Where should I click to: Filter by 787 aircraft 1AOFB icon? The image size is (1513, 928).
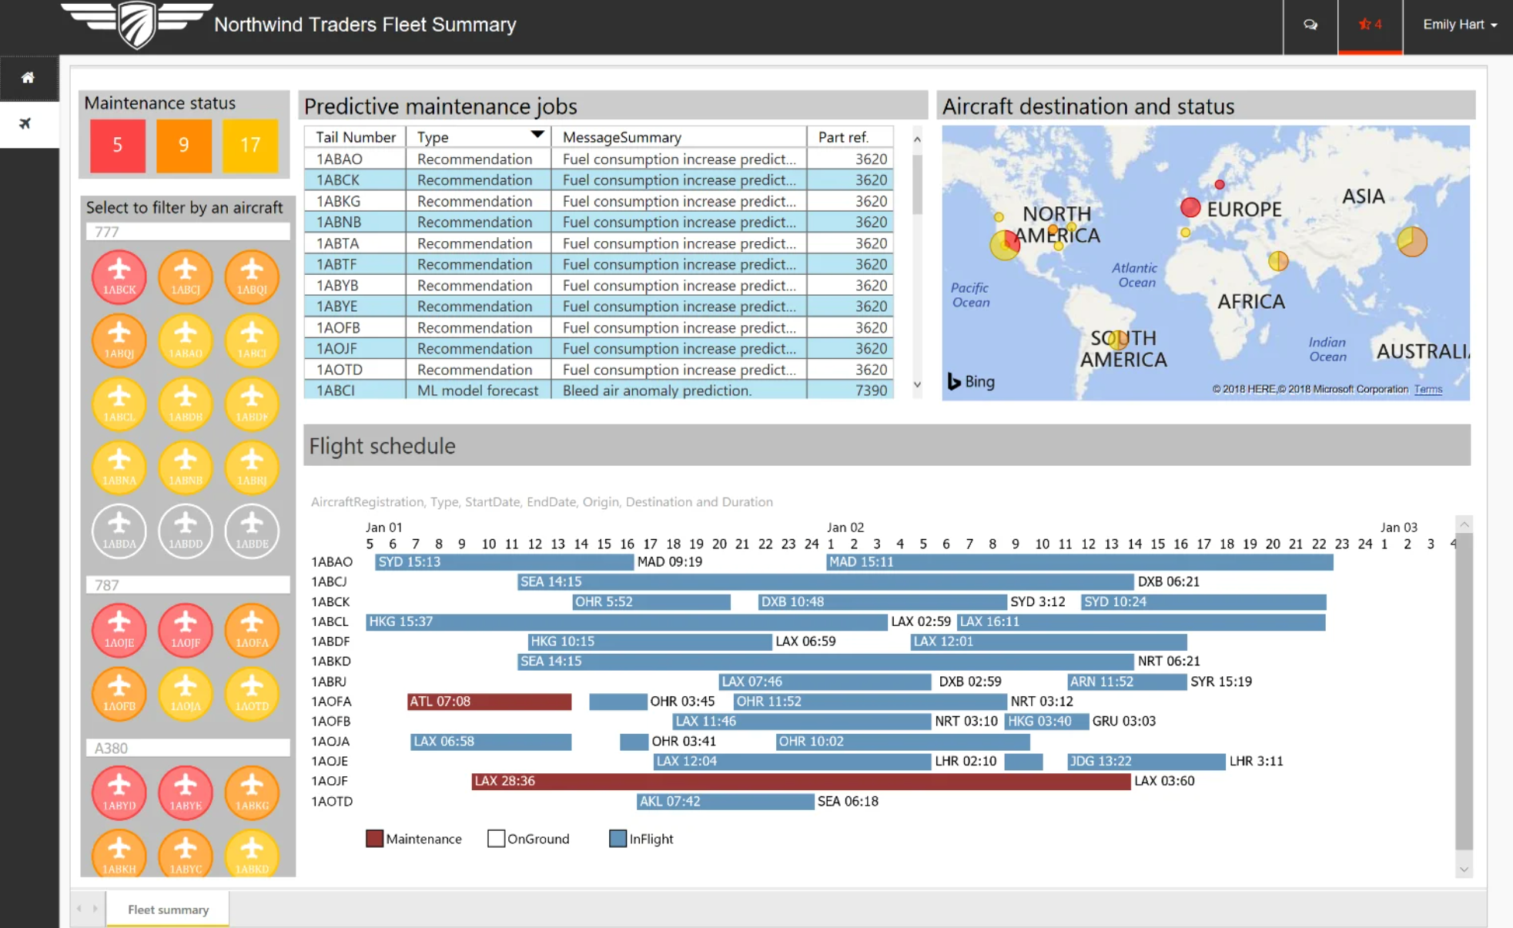coord(119,694)
